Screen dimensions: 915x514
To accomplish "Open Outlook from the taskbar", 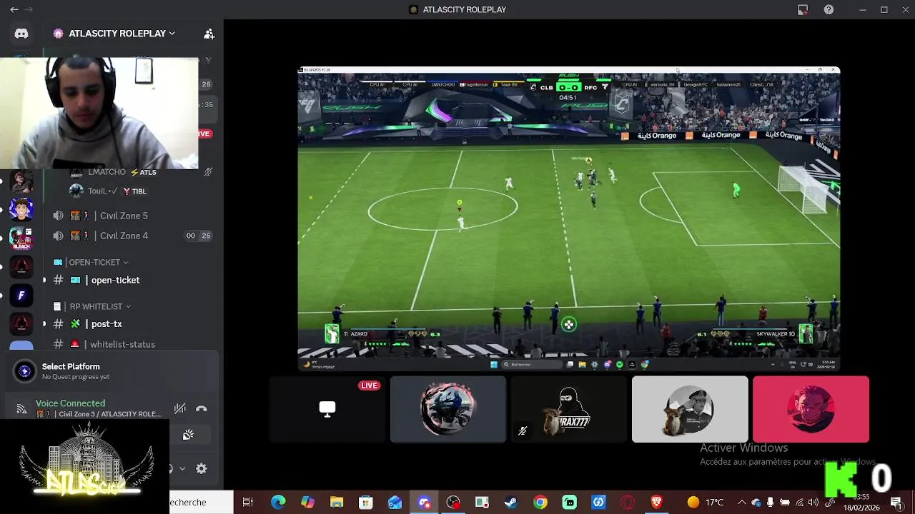I will (x=395, y=503).
